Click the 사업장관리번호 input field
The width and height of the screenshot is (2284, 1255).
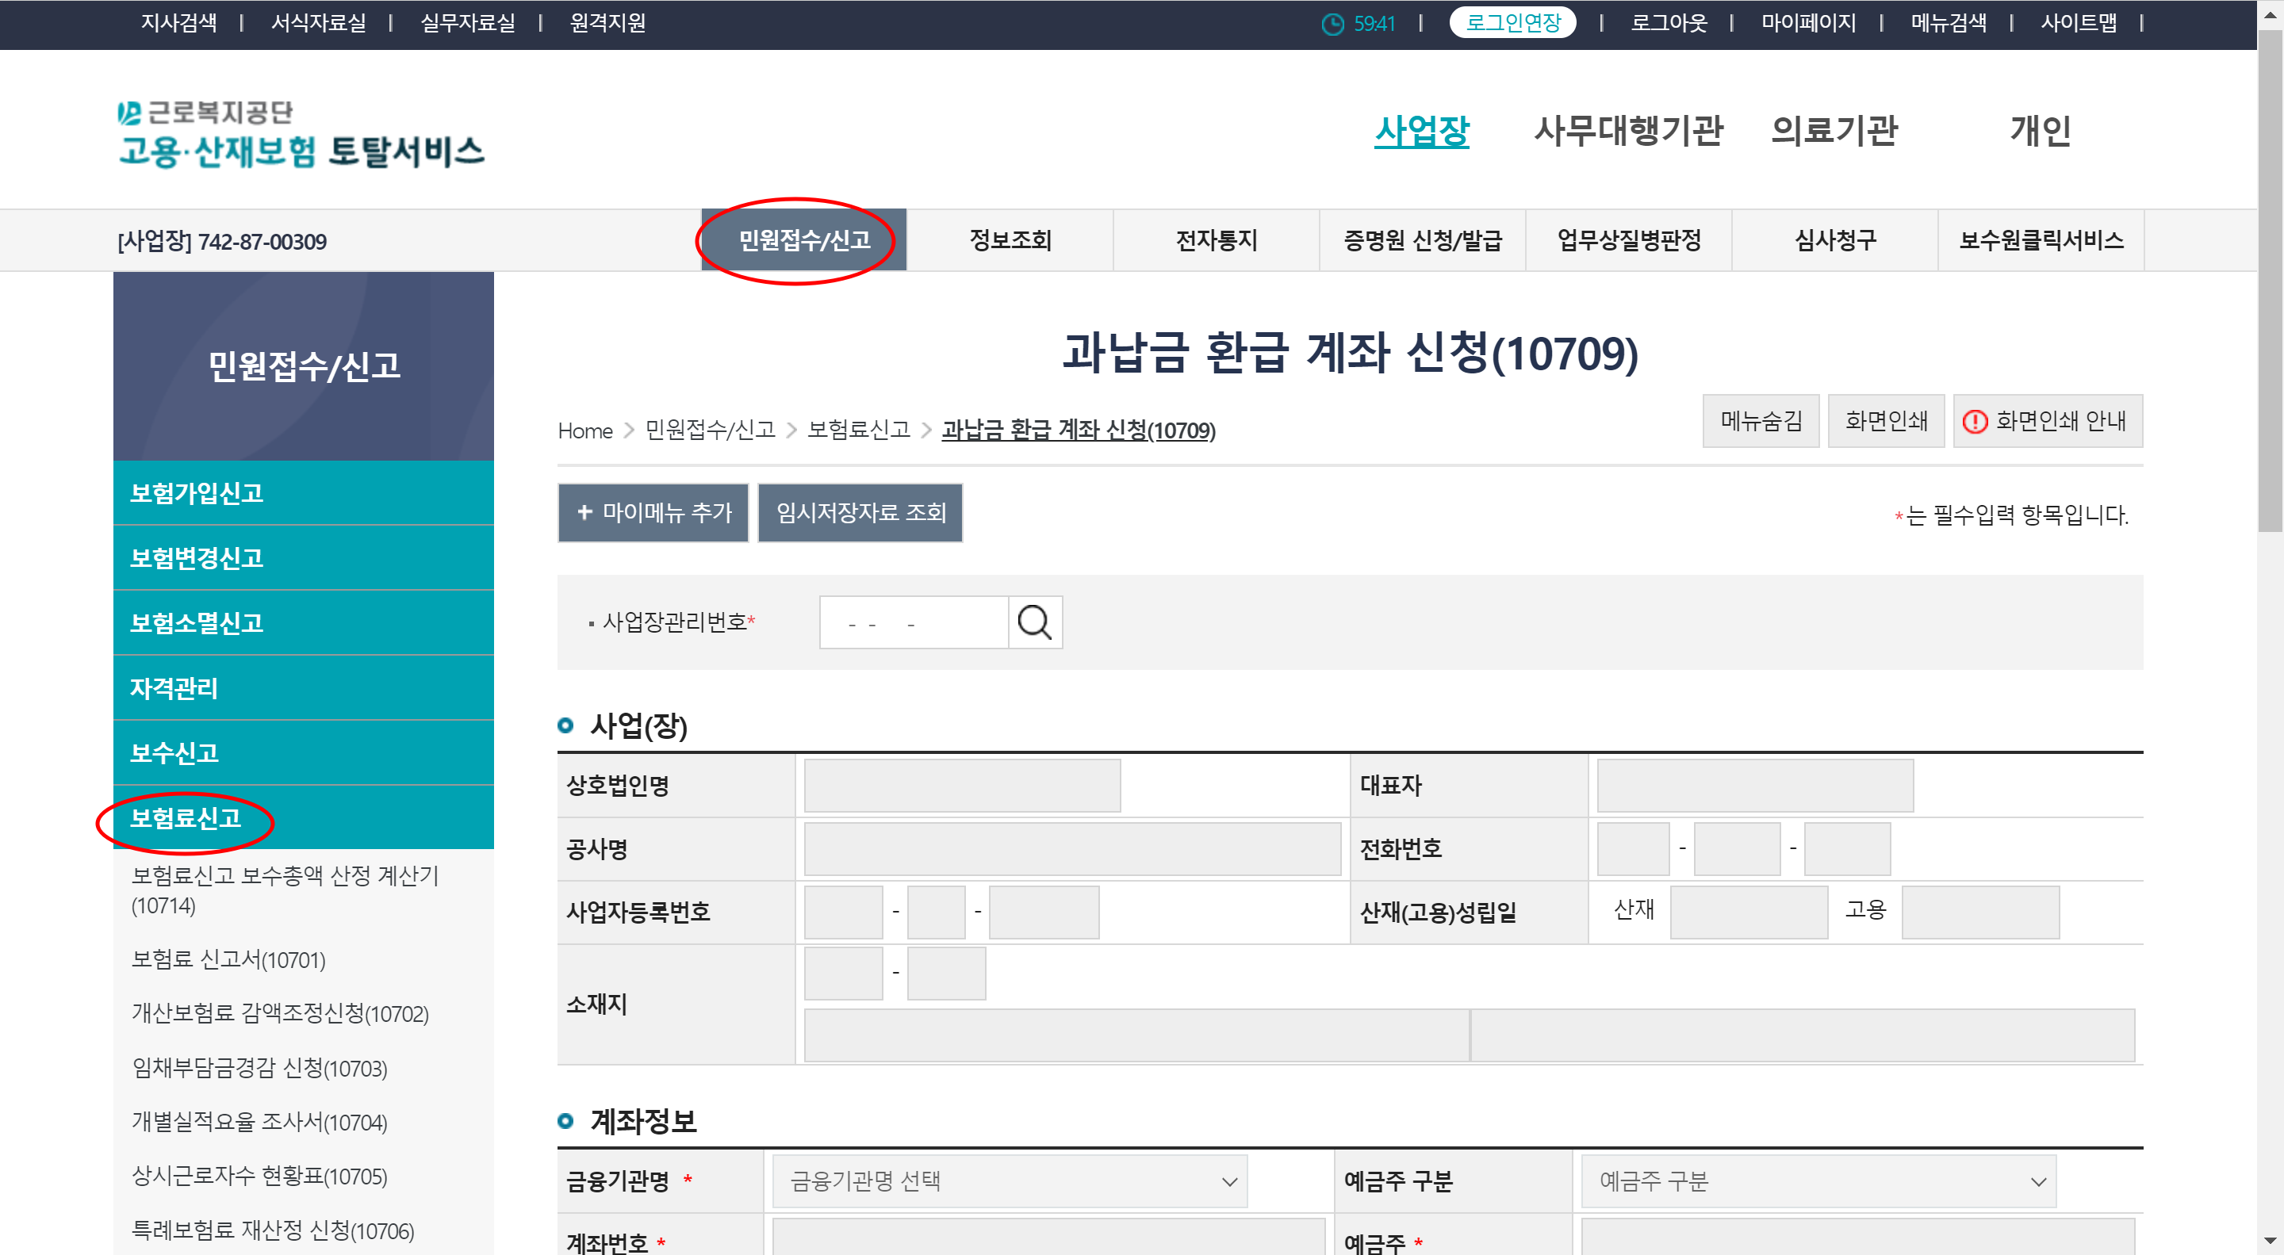click(914, 622)
